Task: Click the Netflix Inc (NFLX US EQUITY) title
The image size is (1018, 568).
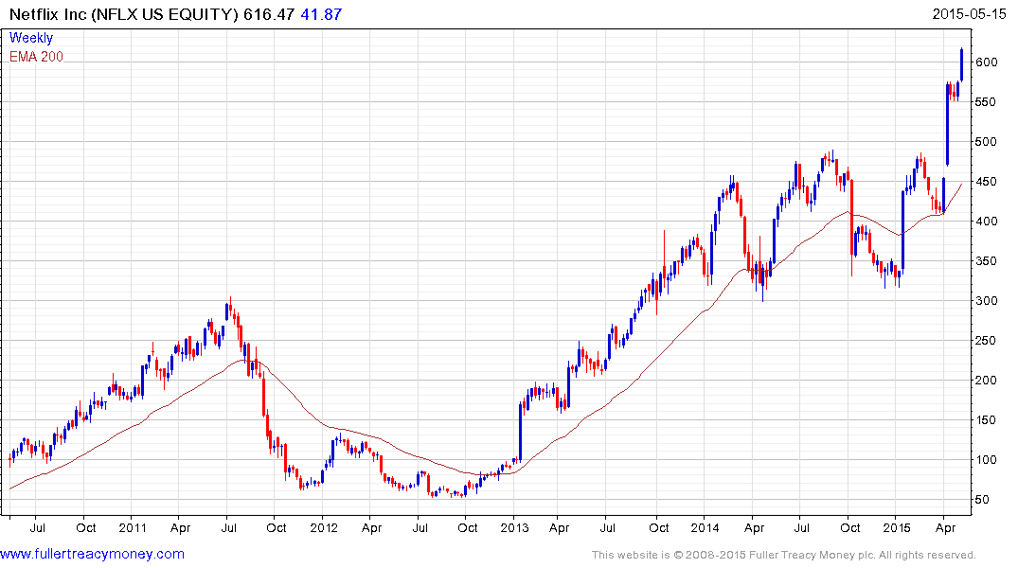Action: pos(124,14)
